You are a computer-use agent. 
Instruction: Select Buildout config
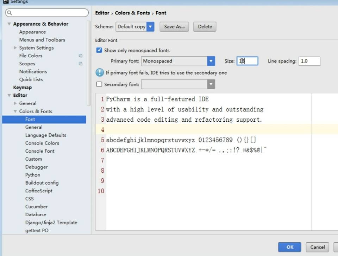point(42,183)
